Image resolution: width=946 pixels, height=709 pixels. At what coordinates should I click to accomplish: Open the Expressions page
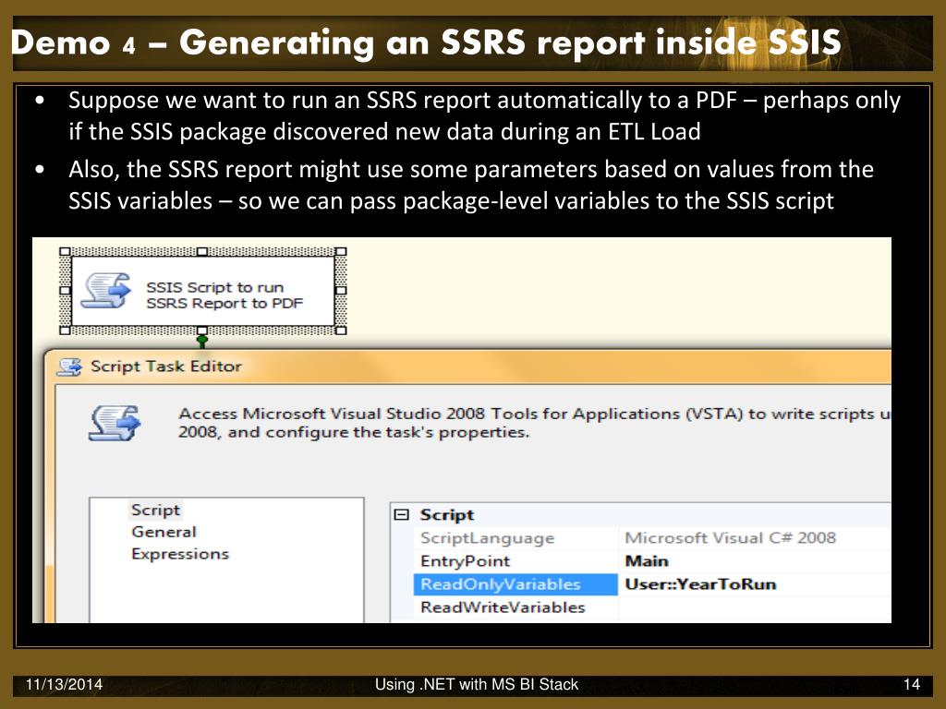tap(180, 554)
